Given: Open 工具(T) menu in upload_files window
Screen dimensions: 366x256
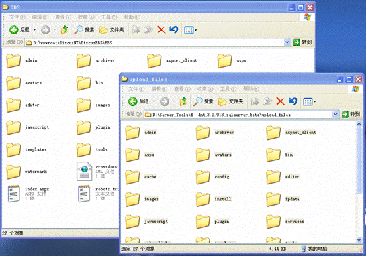Looking at the screenshot, I should [x=228, y=89].
